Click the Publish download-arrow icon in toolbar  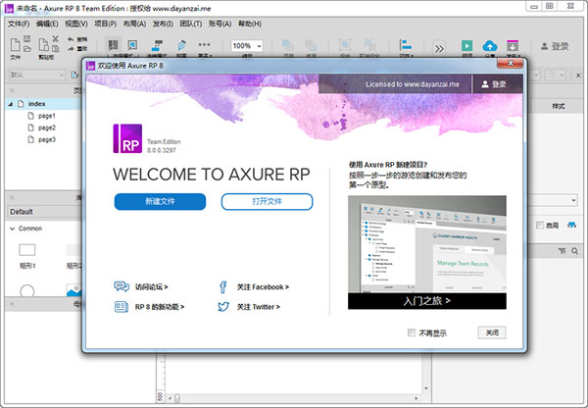coord(512,46)
